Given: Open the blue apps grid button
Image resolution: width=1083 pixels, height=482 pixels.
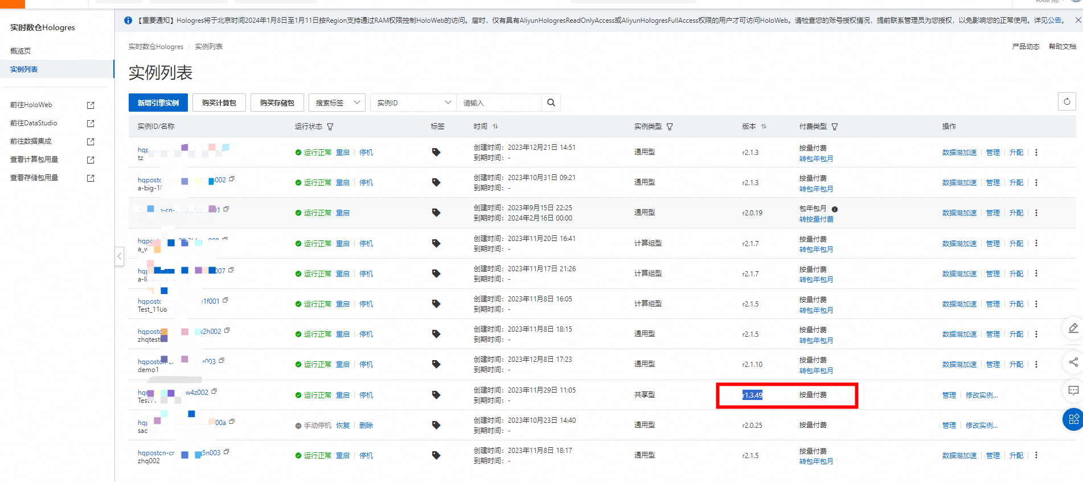Looking at the screenshot, I should 1073,419.
